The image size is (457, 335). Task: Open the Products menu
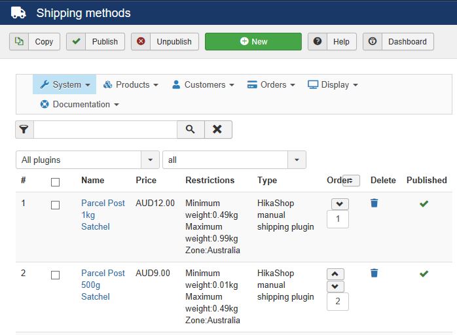coord(131,84)
